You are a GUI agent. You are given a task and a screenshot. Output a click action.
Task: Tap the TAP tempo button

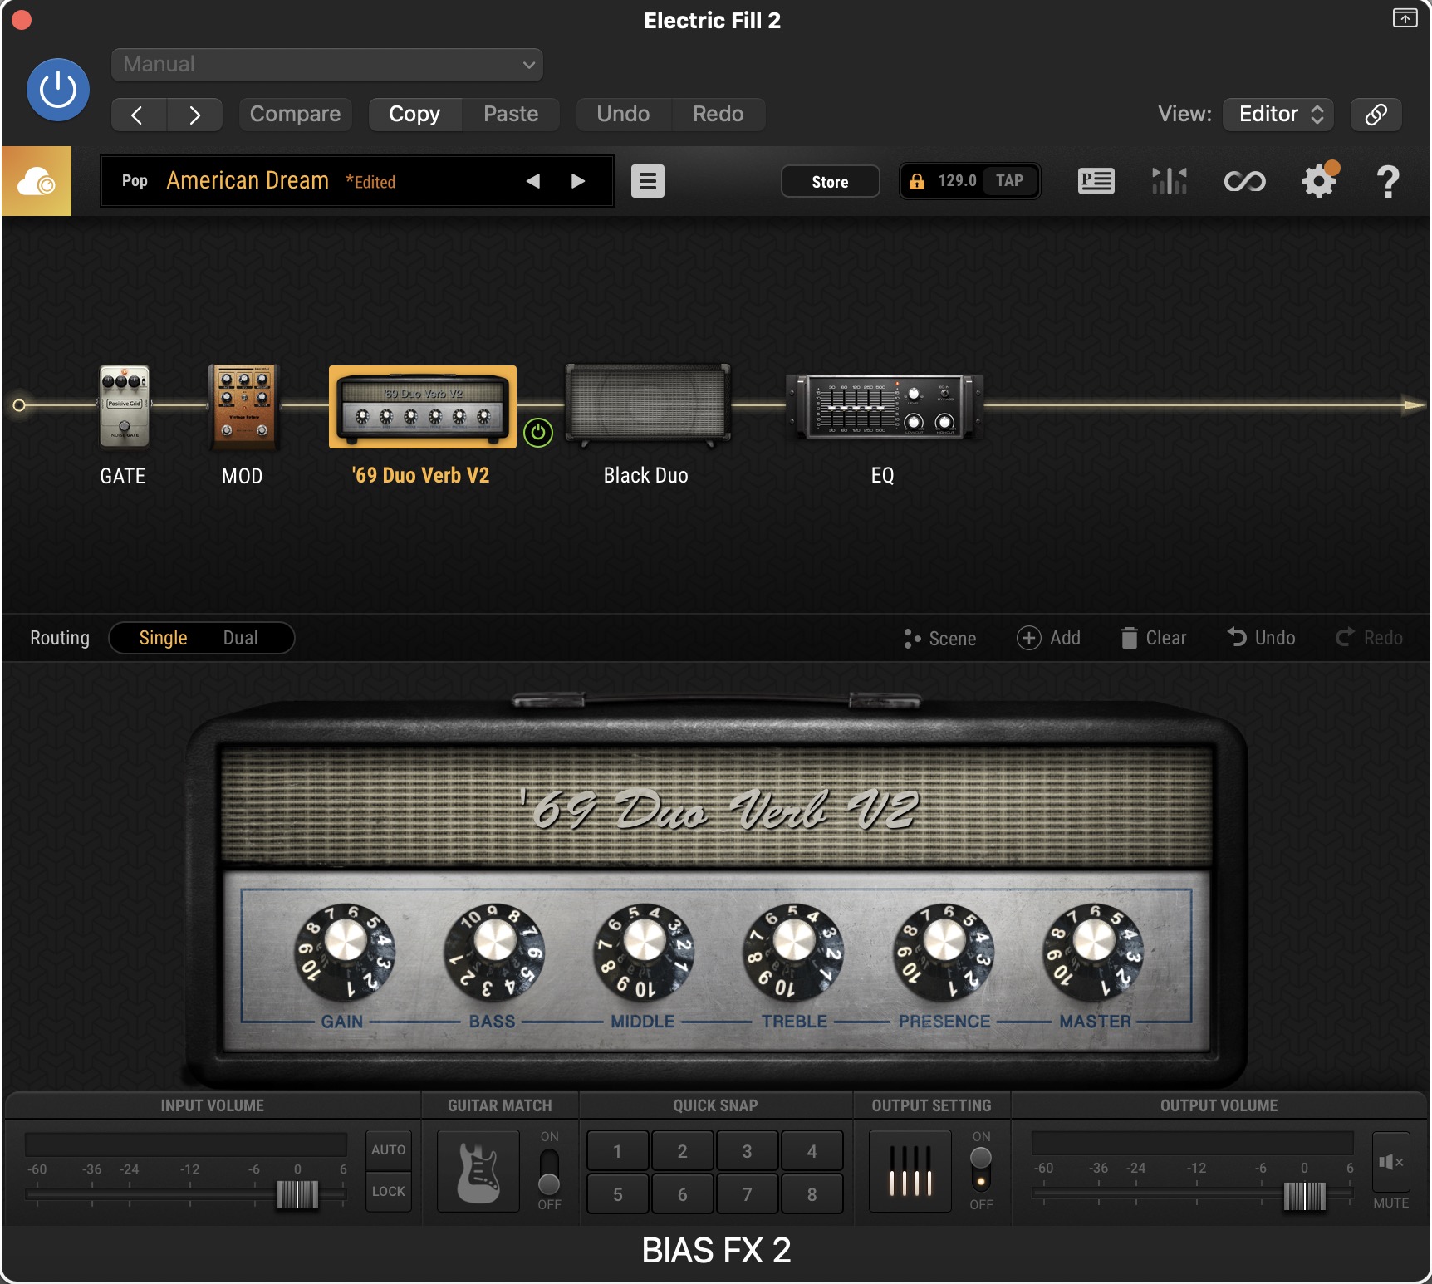1009,181
